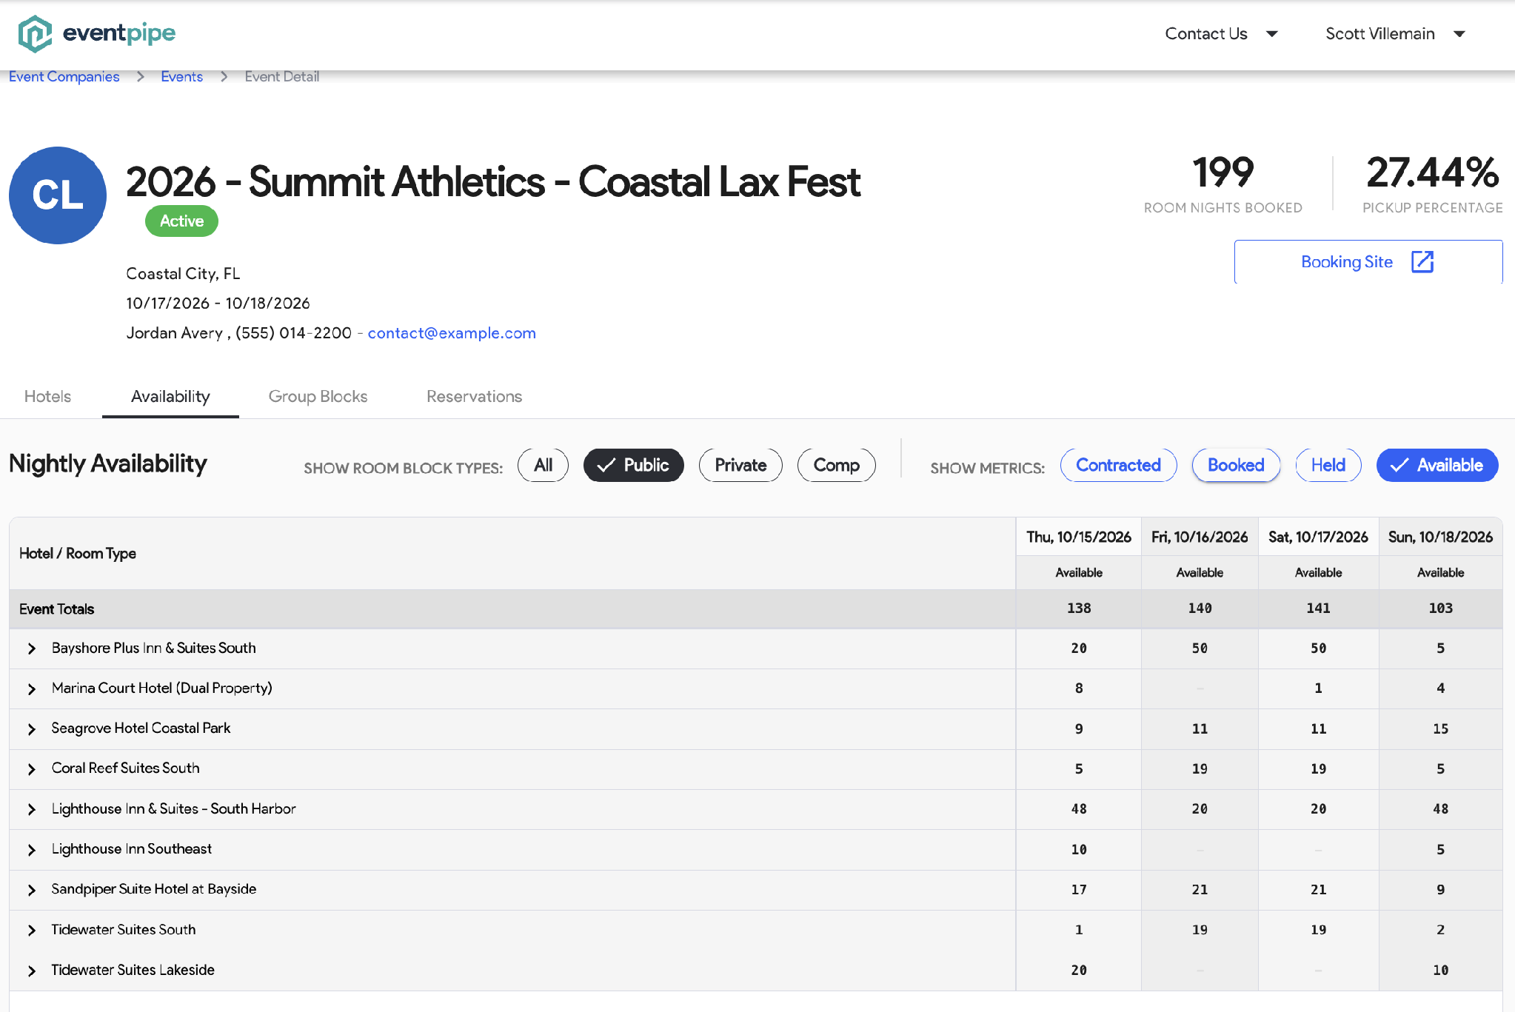The image size is (1515, 1012).
Task: Open the Reservations tab
Action: [x=474, y=396]
